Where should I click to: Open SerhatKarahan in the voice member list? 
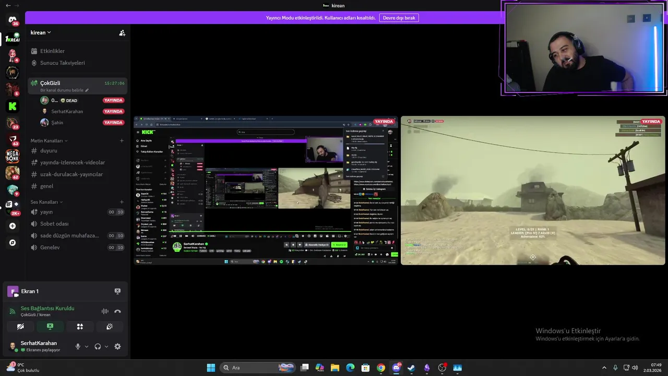click(81, 111)
